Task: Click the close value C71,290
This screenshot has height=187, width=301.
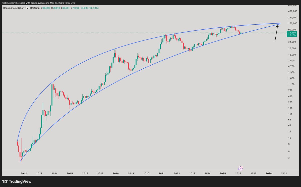Action: pyautogui.click(x=75, y=8)
